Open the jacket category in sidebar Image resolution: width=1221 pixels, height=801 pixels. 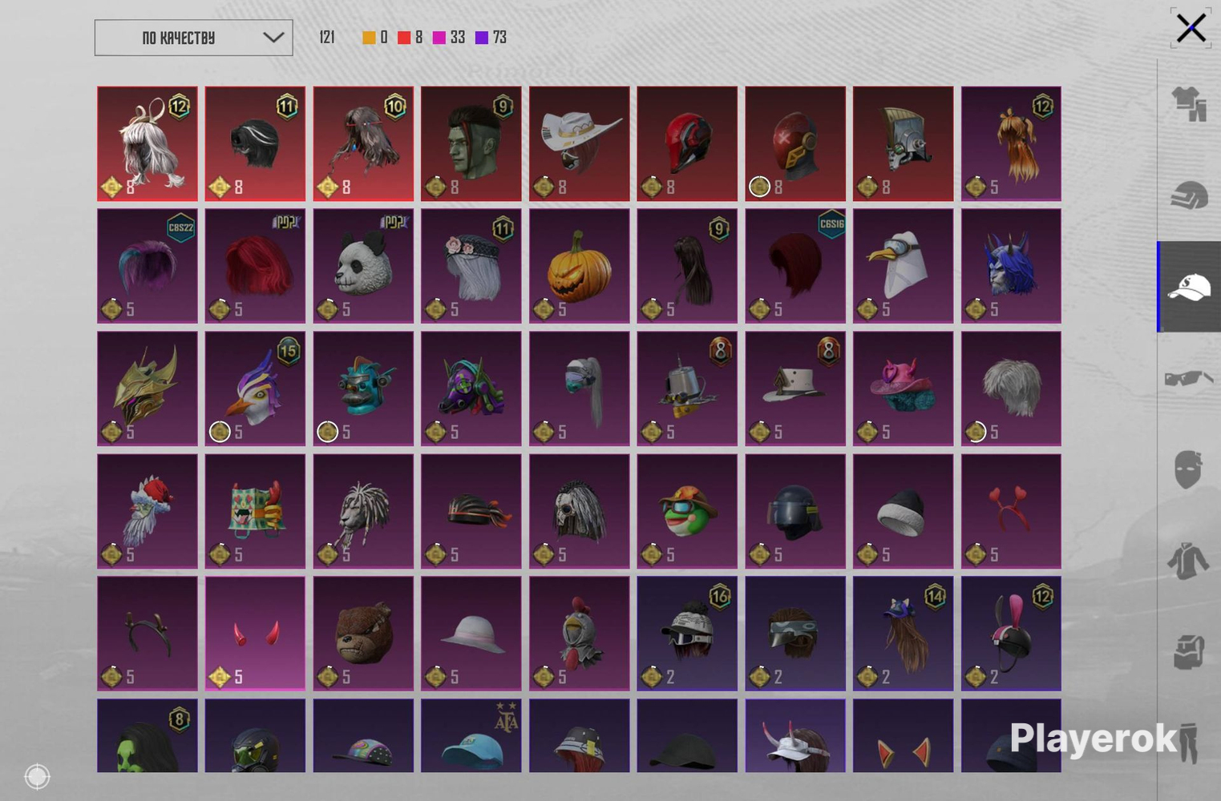(x=1189, y=560)
